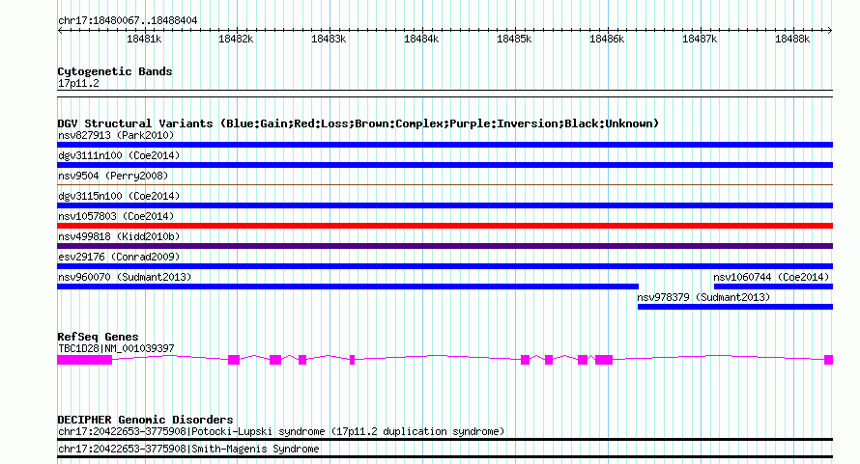Viewport: 860px width, 464px height.
Task: Click the red loss bar of nsv1057803
Action: (x=444, y=226)
